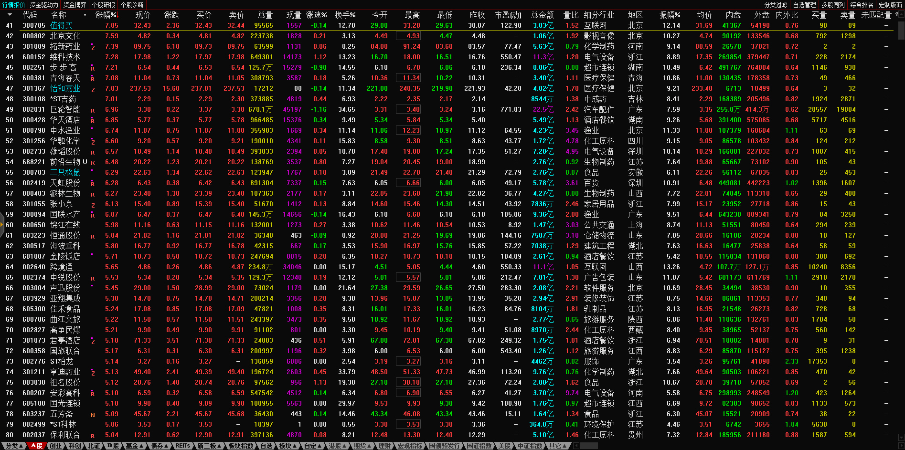Viewport: 905px width, 450px height.
Task: Click the 综合排名 button
Action: (x=862, y=5)
